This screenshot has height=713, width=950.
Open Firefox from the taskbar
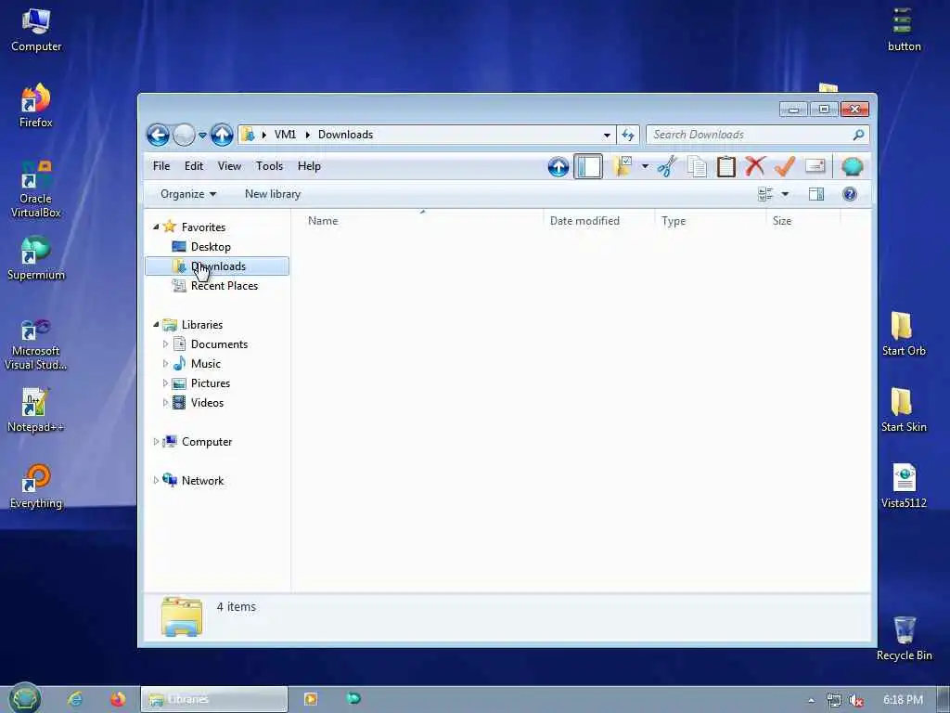click(118, 699)
